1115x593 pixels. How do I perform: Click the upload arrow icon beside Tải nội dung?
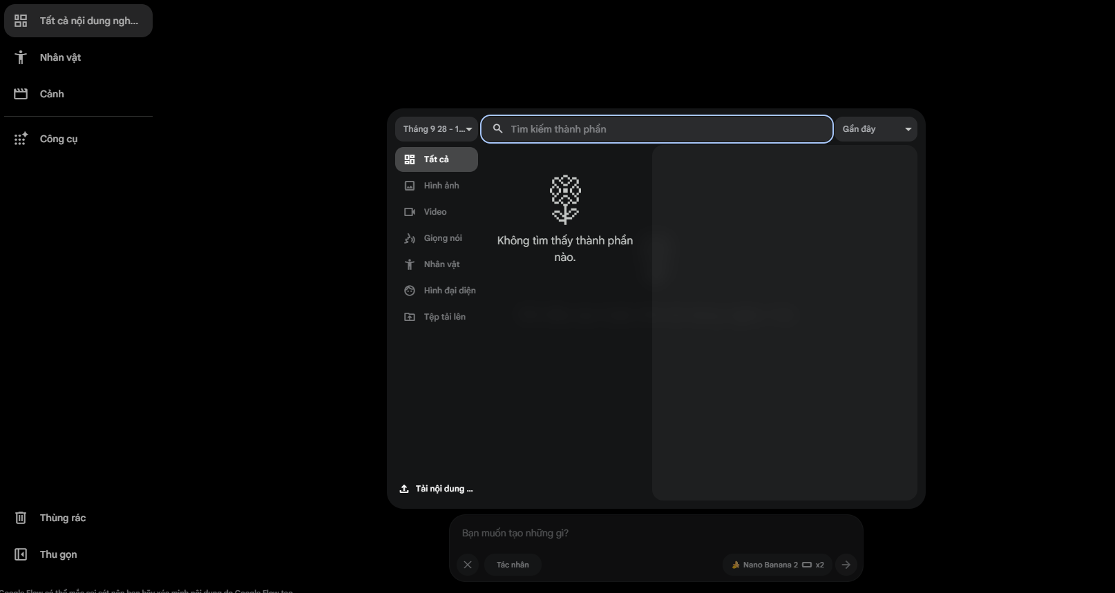tap(404, 489)
